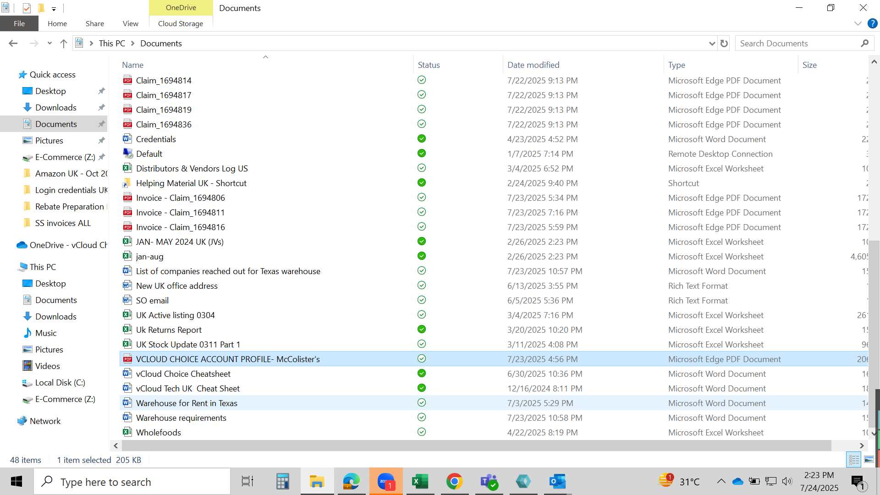Open Windows Start menu
The width and height of the screenshot is (880, 495).
tap(16, 482)
